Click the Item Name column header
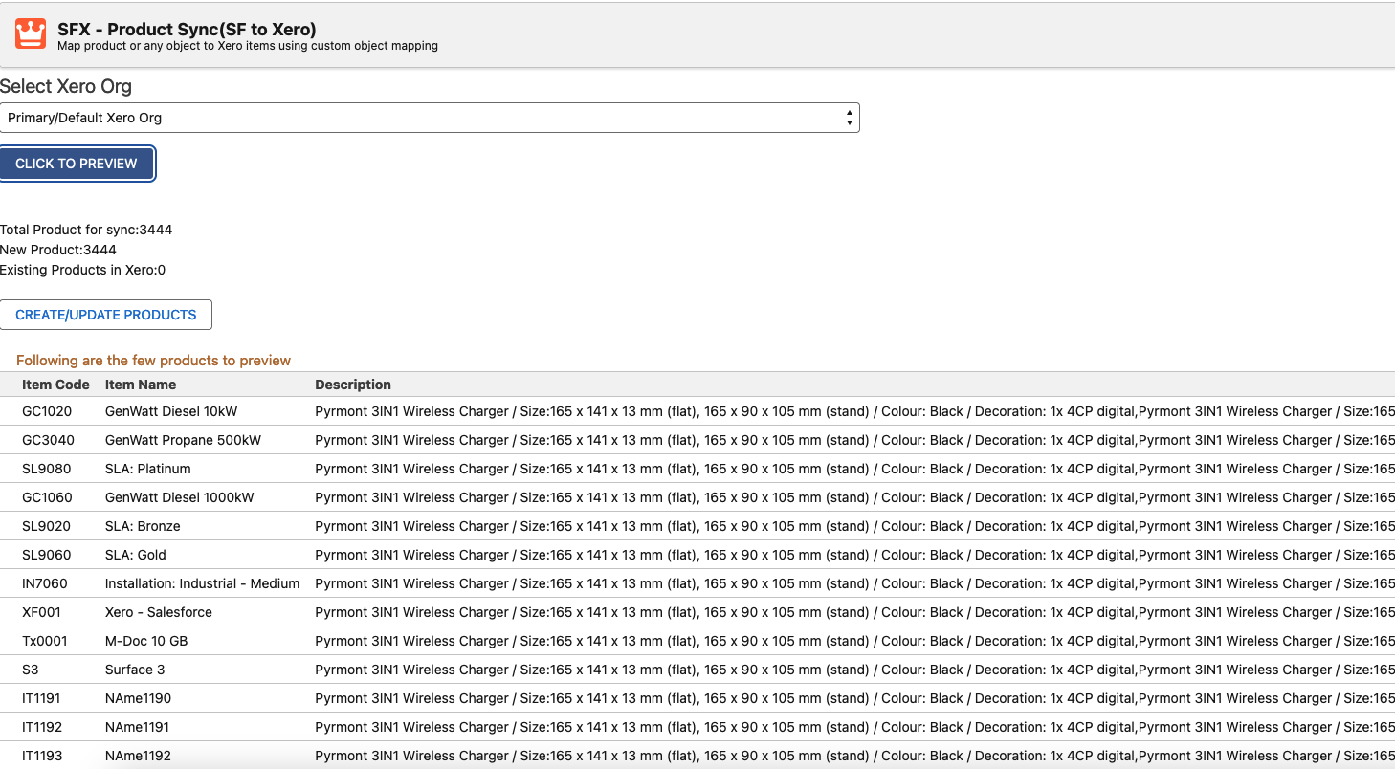This screenshot has height=769, width=1395. 141,384
